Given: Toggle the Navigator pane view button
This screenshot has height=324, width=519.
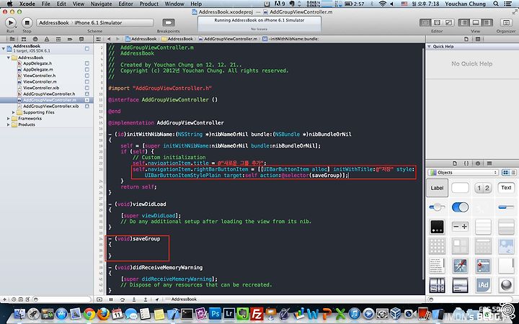Looking at the screenshot, I should [x=464, y=22].
